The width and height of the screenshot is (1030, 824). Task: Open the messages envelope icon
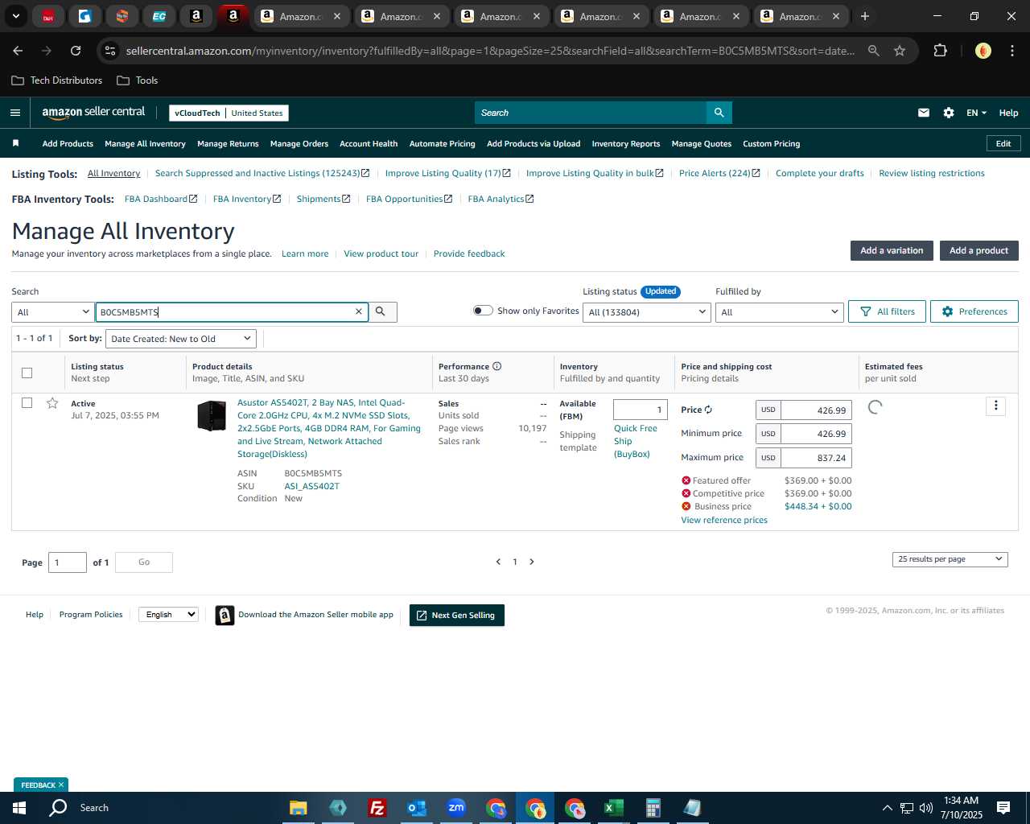(924, 113)
